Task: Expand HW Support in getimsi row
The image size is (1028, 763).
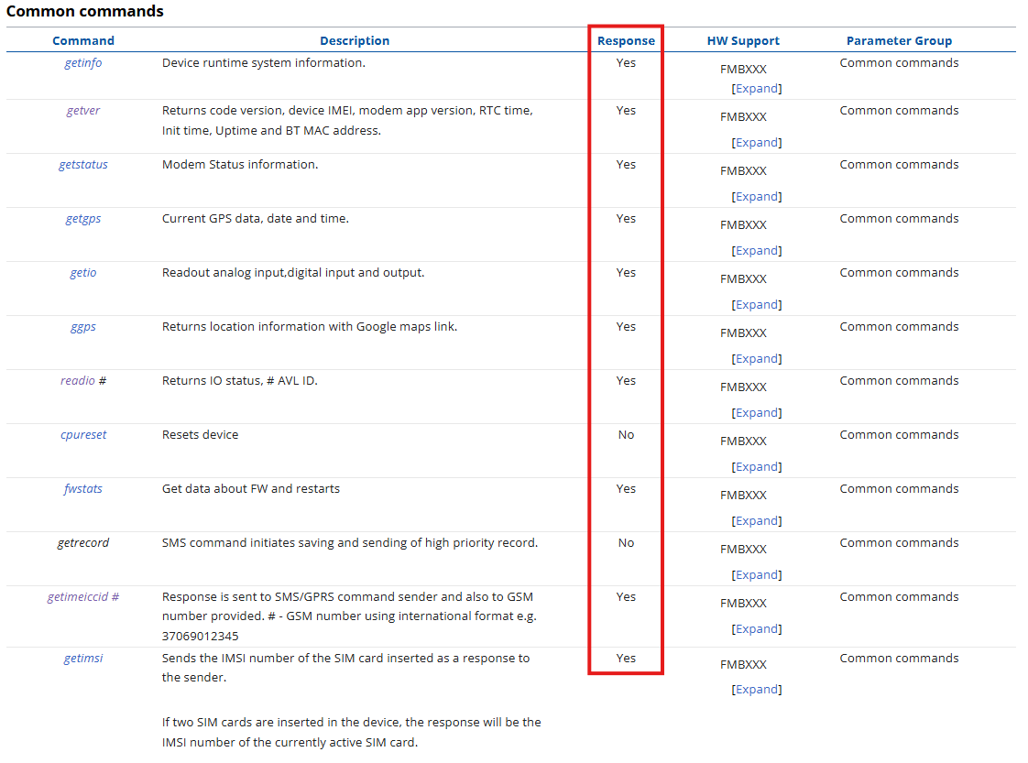Action: 757,690
